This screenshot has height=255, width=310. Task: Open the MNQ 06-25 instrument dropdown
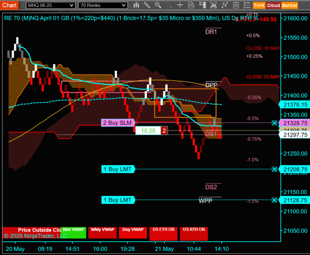click(x=51, y=5)
